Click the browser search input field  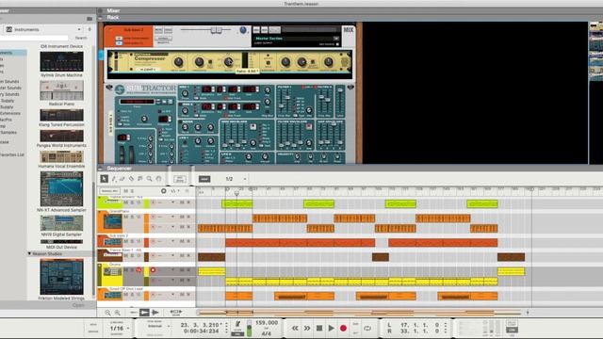[x=34, y=38]
